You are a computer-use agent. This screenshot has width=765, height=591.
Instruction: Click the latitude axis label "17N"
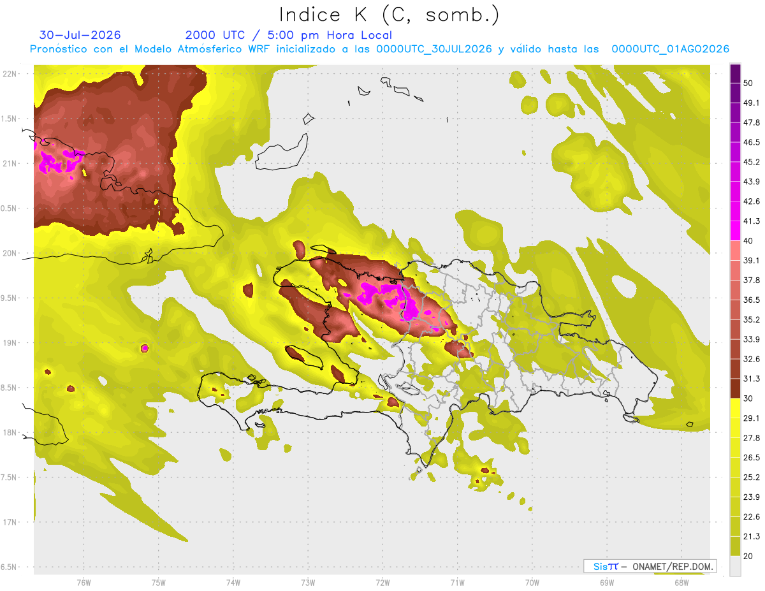(x=10, y=523)
